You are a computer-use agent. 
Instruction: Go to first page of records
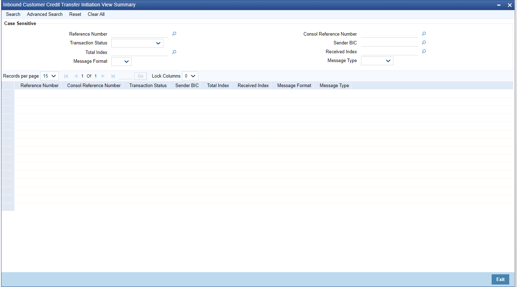[x=66, y=76]
